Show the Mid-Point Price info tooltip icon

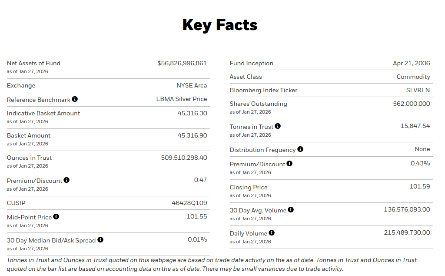click(x=56, y=217)
